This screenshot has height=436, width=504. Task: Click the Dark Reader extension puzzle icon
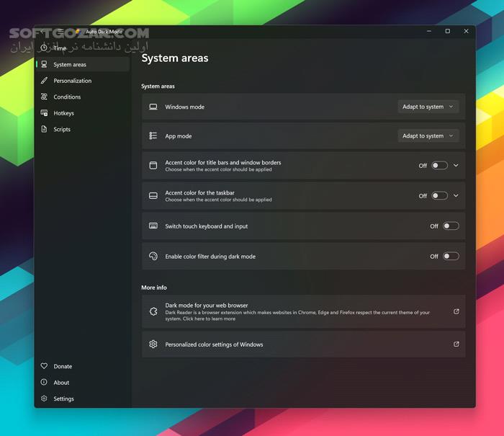(153, 311)
